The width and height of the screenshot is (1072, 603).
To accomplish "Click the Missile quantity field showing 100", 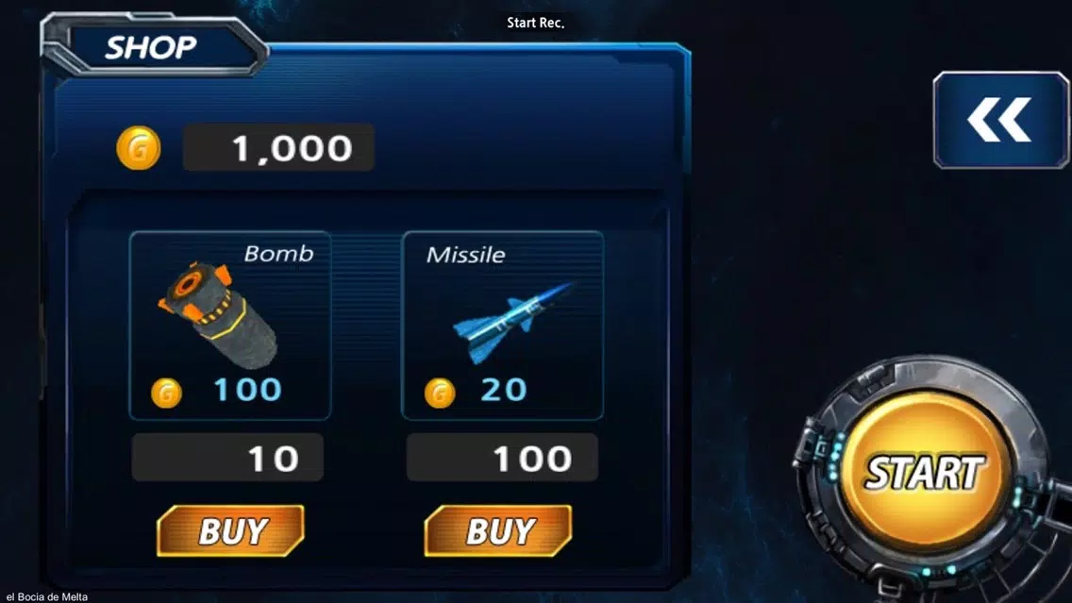I will (502, 458).
